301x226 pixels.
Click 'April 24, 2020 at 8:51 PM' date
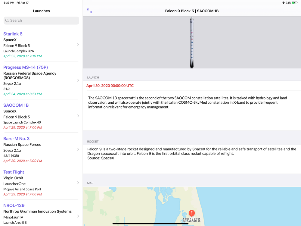23,94
